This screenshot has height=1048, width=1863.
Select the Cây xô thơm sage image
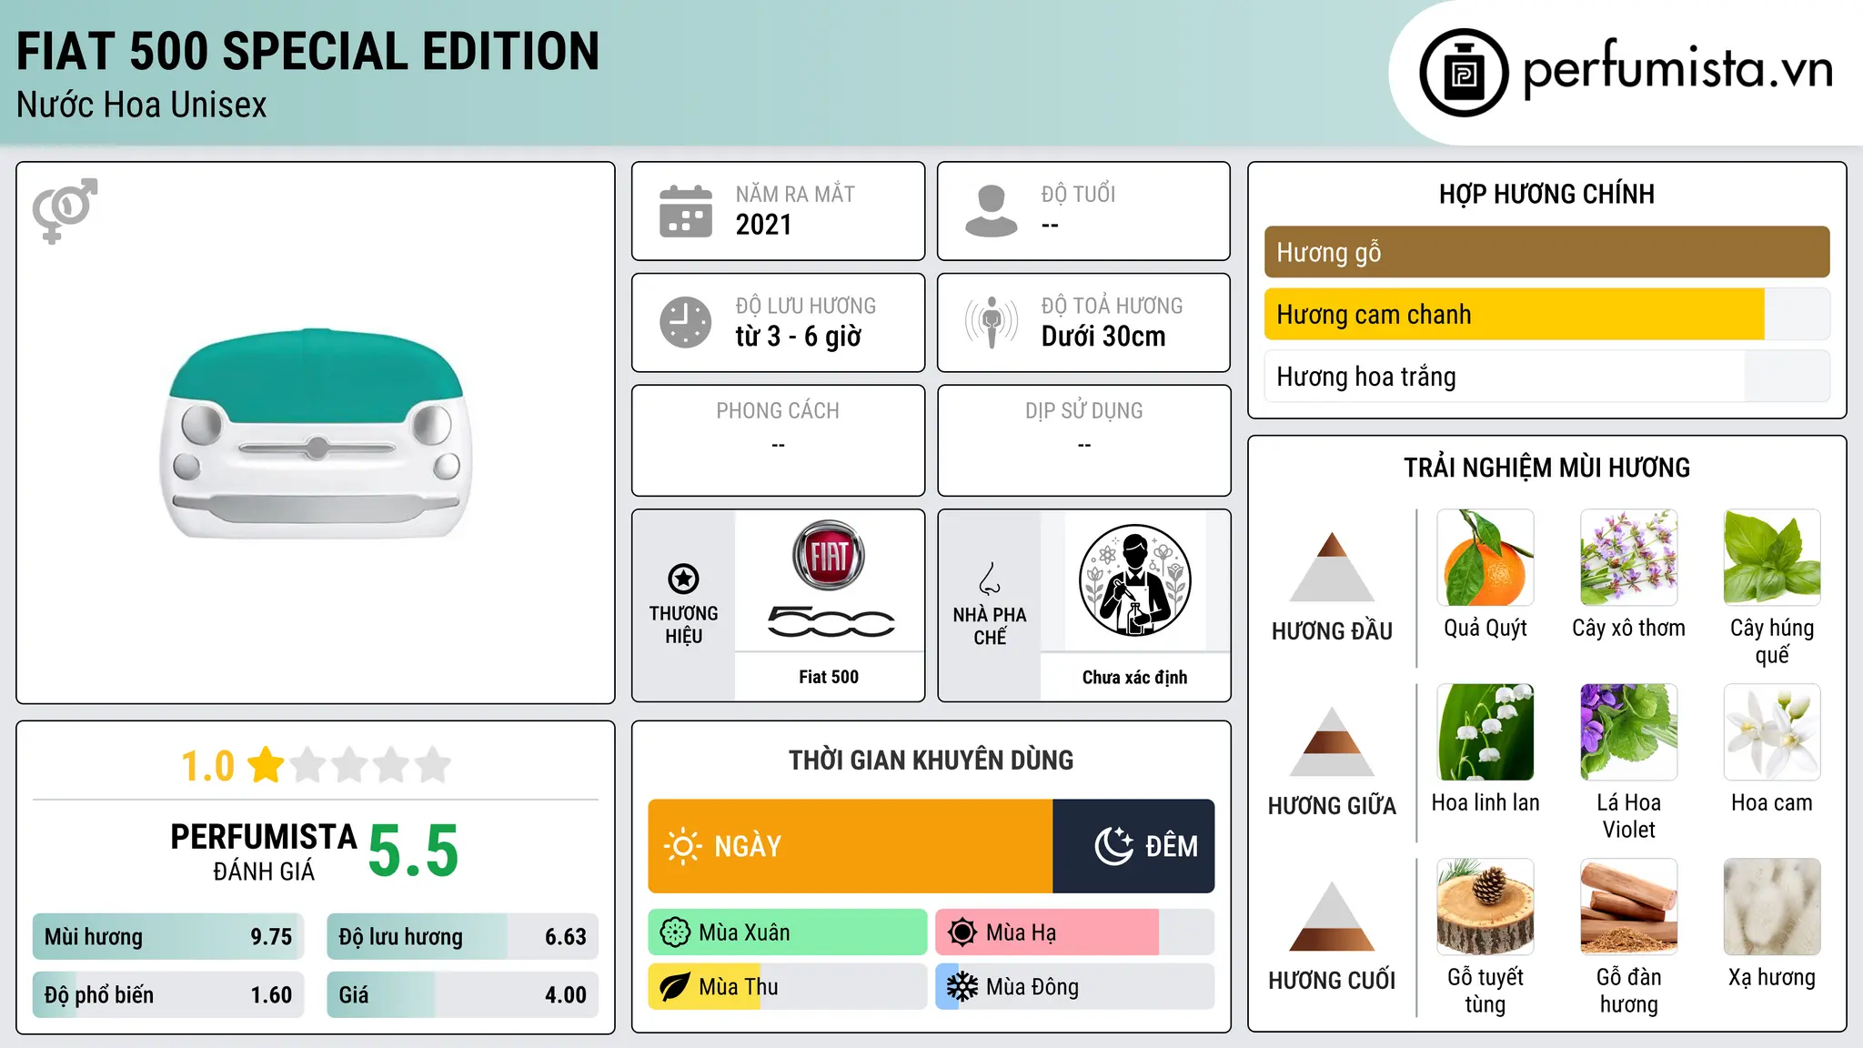pos(1629,558)
